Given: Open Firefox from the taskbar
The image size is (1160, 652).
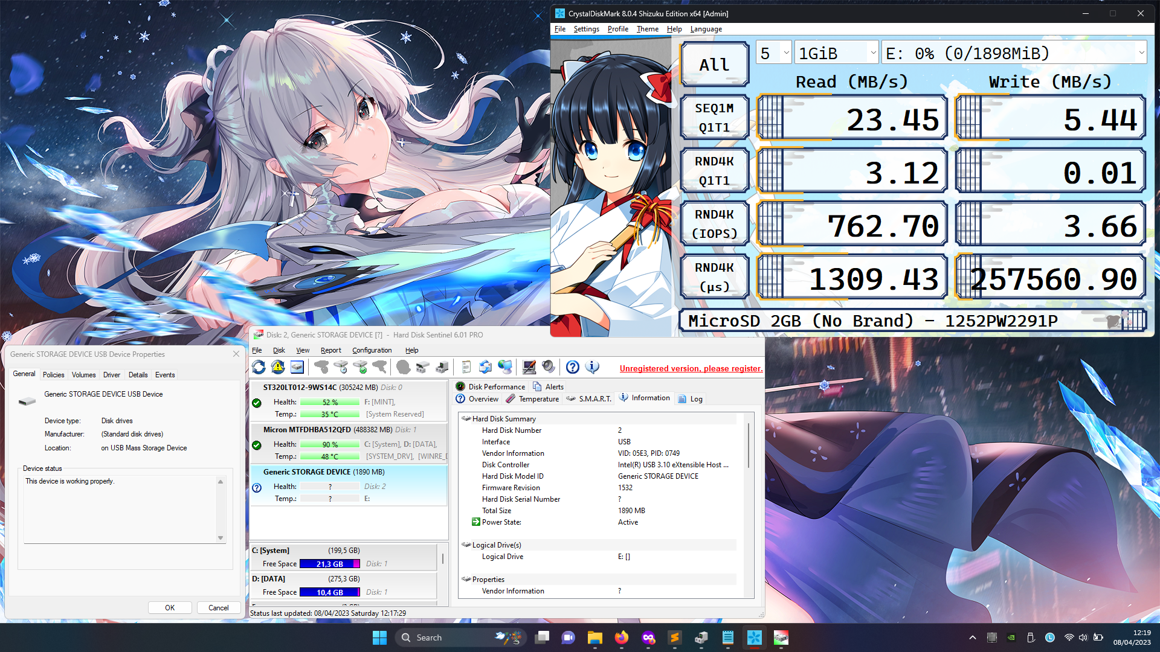Looking at the screenshot, I should click(x=621, y=638).
